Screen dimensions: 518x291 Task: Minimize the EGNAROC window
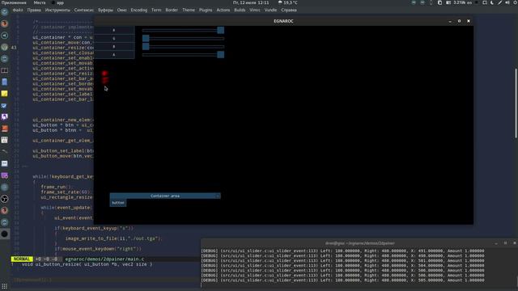click(450, 21)
